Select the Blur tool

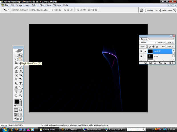[x=16, y=79]
